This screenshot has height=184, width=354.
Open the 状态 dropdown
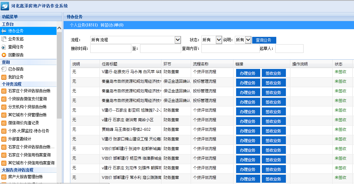(x=219, y=40)
